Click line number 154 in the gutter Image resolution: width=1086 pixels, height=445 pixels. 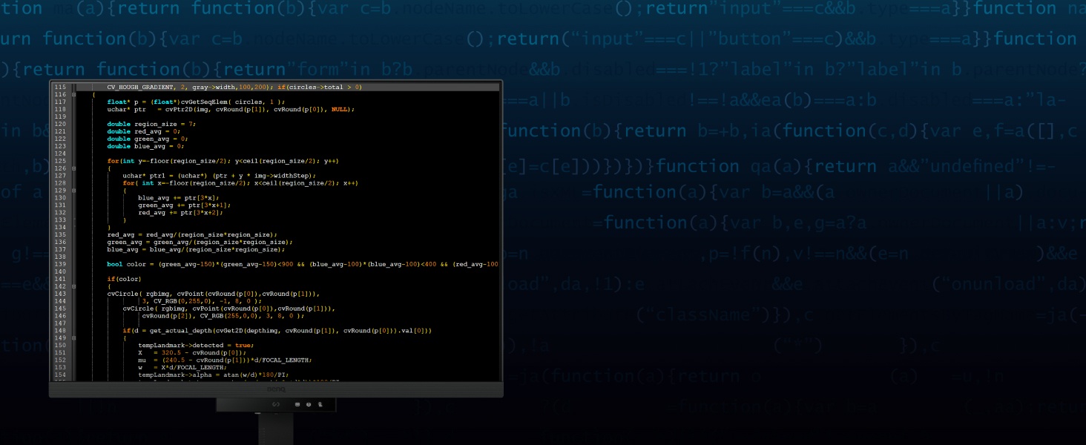point(59,375)
